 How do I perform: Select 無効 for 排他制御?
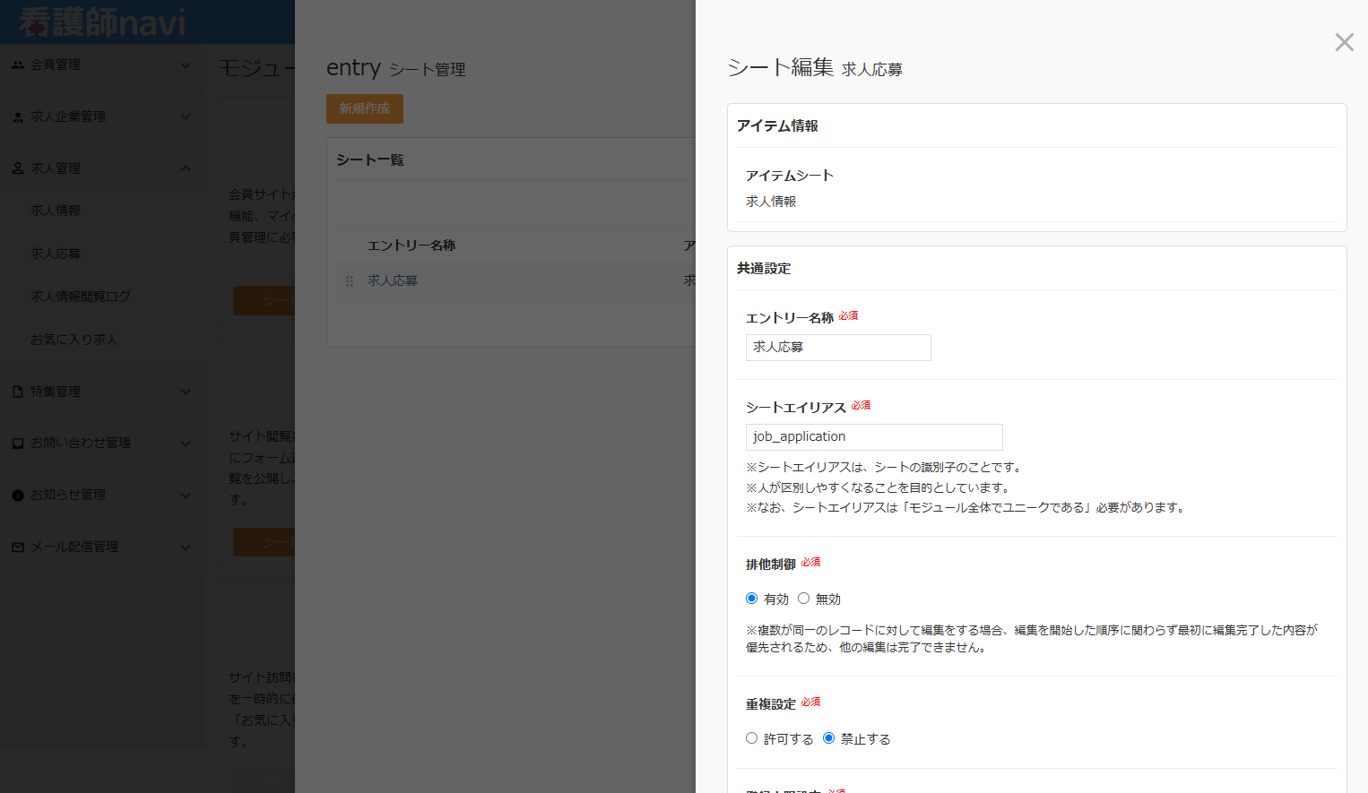click(x=803, y=599)
